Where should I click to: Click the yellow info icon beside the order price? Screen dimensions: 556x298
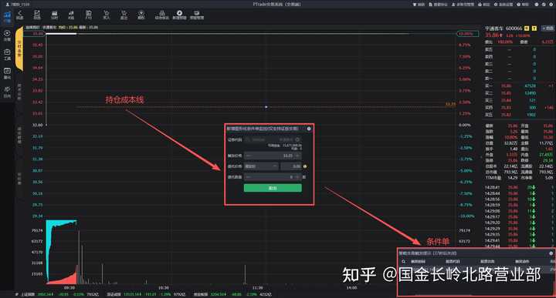coord(305,166)
